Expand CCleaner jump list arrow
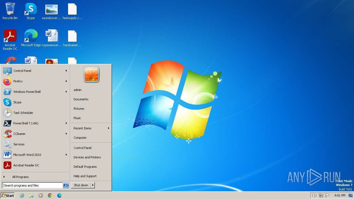Screen dimensions: 354x199 66,134
